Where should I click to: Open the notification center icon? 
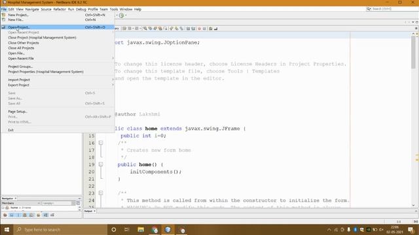point(411,230)
